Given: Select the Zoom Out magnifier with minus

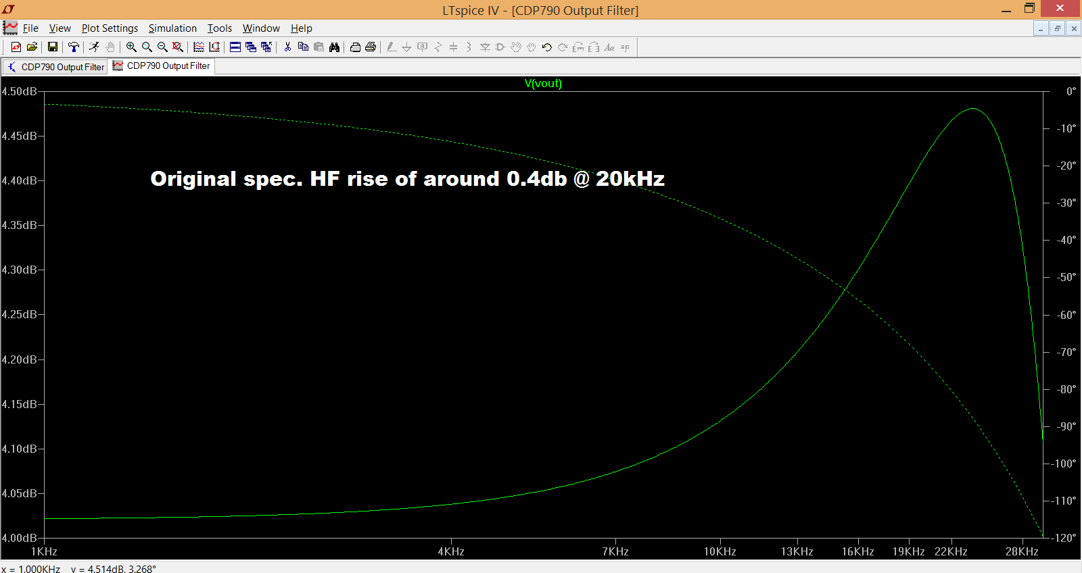Looking at the screenshot, I should click(x=162, y=47).
